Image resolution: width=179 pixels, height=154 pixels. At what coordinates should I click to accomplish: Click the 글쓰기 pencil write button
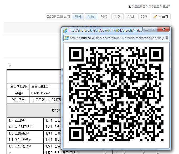click(161, 16)
